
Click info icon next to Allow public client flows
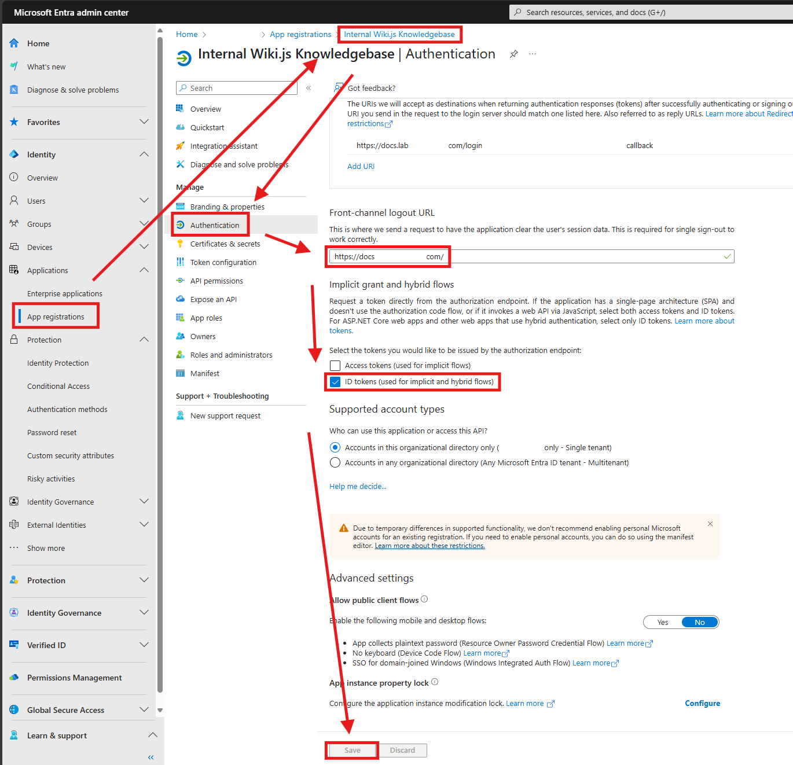point(424,600)
